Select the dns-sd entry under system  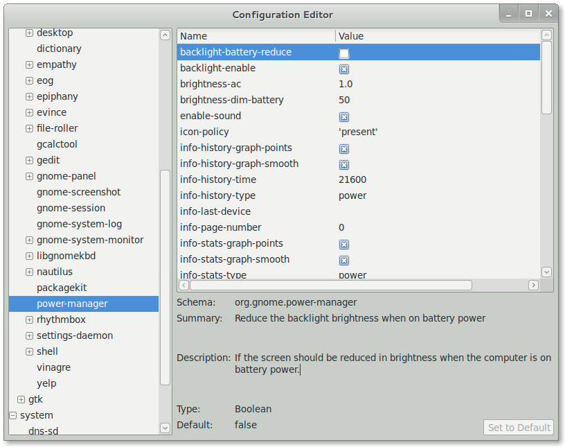click(x=43, y=431)
